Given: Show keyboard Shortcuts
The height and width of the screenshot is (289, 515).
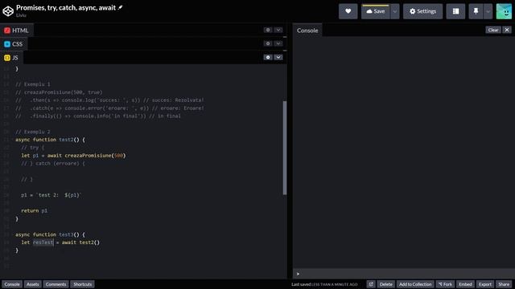Looking at the screenshot, I should 82,284.
